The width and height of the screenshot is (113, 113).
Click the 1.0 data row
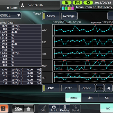(x=21, y=83)
